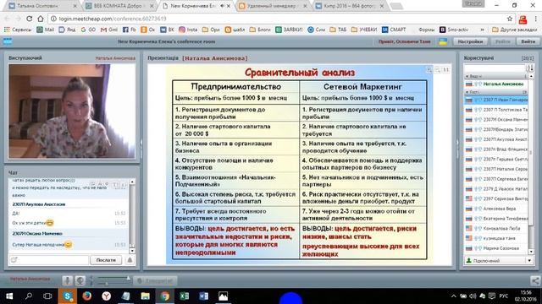Reload the page with the browser refresh icon
This screenshot has height=304, width=542.
coord(30,19)
